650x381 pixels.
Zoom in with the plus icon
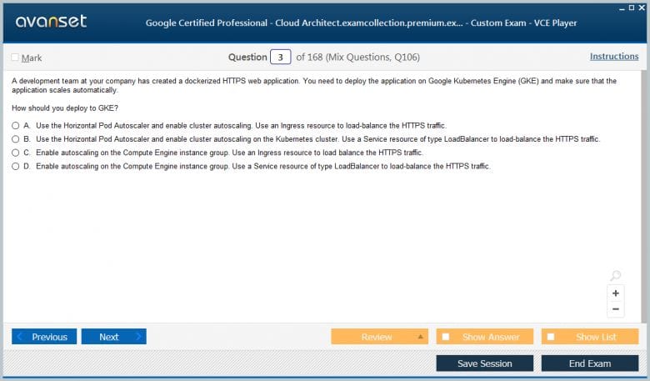[616, 293]
